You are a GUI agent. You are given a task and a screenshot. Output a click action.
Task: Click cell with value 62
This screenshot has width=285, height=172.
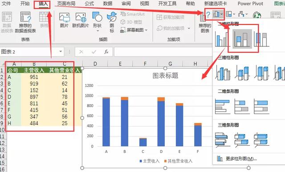tap(64, 84)
